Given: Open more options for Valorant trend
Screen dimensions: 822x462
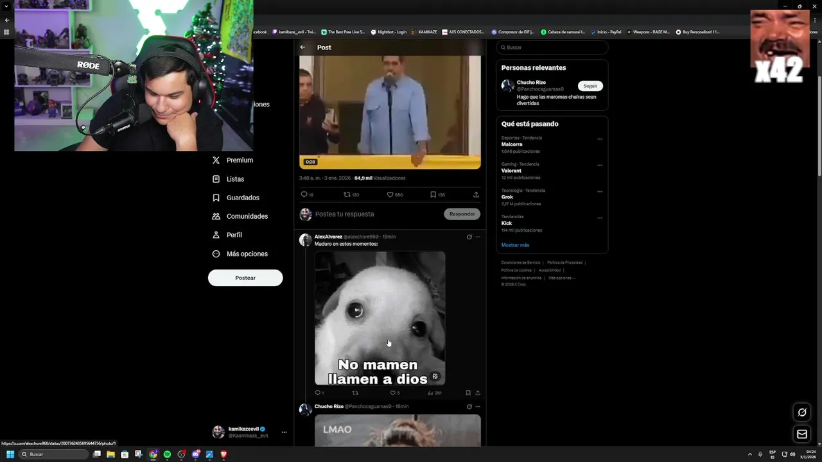Looking at the screenshot, I should tap(600, 165).
